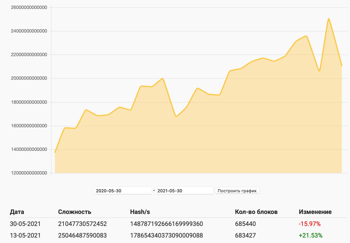
Task: Click the y-axis label 12000000000000
Action: tap(29, 173)
